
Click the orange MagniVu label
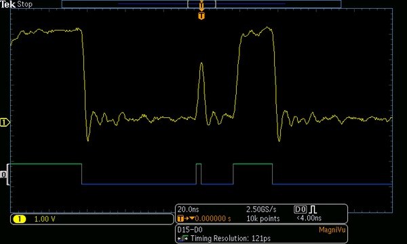click(x=332, y=230)
